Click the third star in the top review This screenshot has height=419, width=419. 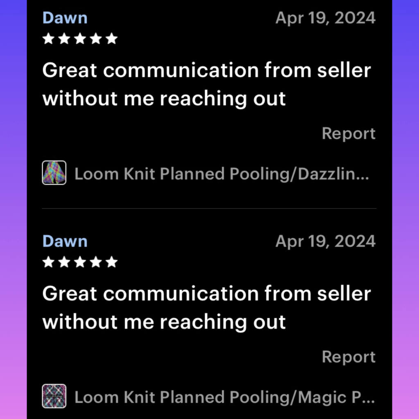tap(80, 39)
